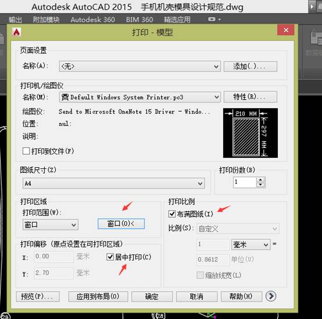Open 输出 ribbon tab
Viewport: 322px width, 319px height.
point(15,20)
